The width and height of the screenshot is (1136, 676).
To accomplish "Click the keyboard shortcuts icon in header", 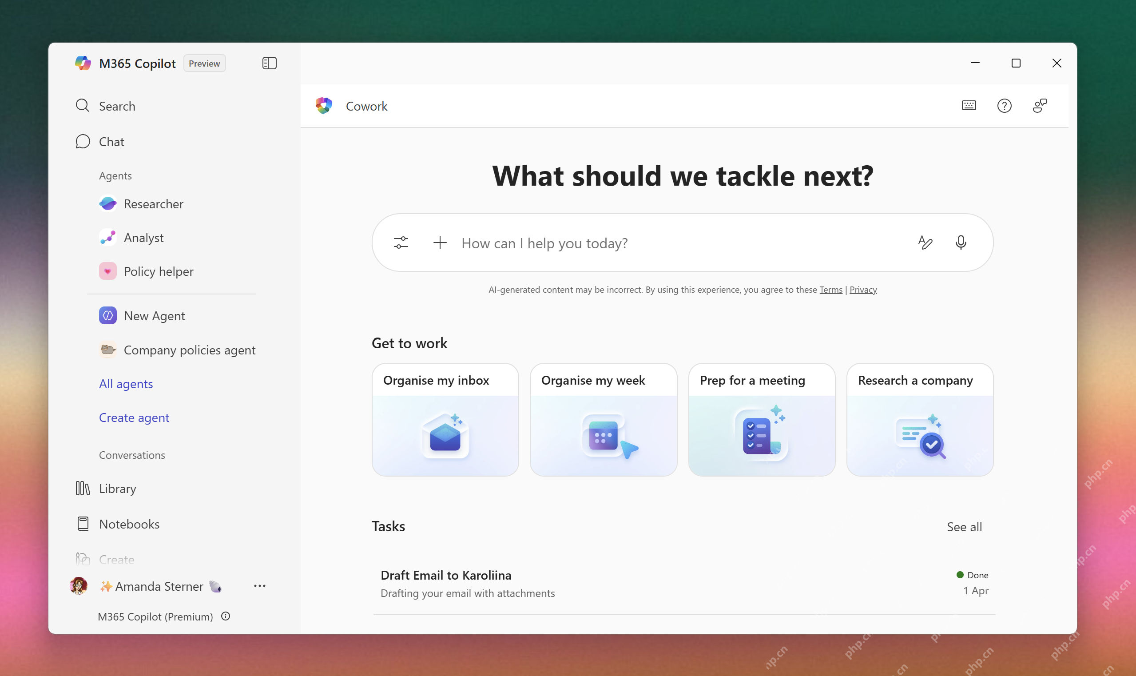I will point(969,106).
